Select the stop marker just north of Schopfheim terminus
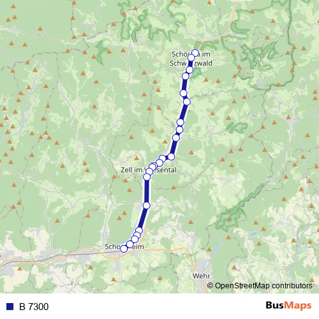The image size is (319, 319). pos(130,244)
